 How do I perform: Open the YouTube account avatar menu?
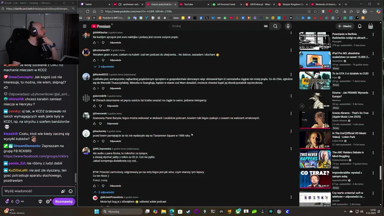(370, 26)
